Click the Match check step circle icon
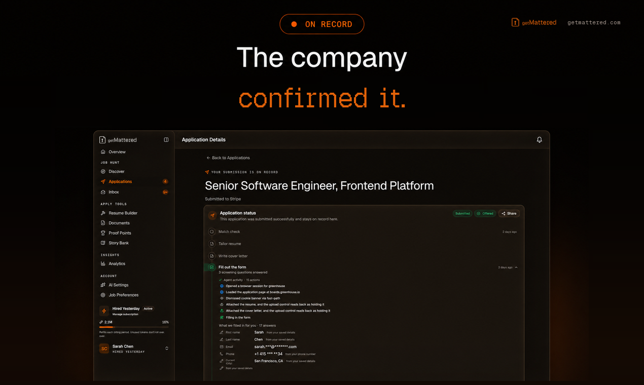Image resolution: width=644 pixels, height=385 pixels. click(212, 232)
